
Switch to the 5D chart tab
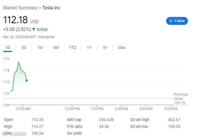(24, 47)
